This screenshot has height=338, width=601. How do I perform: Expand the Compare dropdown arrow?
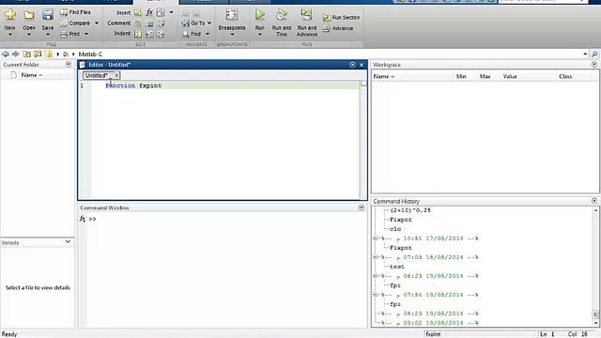[97, 23]
